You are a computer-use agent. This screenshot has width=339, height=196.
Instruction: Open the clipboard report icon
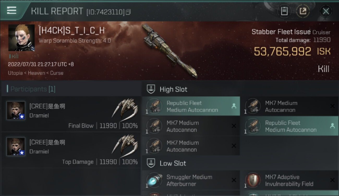(x=284, y=11)
